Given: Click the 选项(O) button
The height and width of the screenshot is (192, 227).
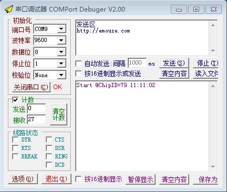Looking at the screenshot, I should [23, 179].
